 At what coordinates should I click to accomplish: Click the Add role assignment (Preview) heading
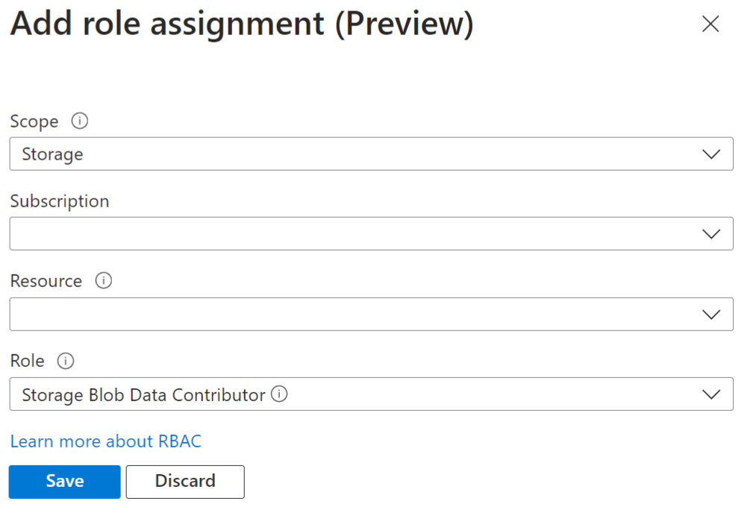(x=242, y=25)
